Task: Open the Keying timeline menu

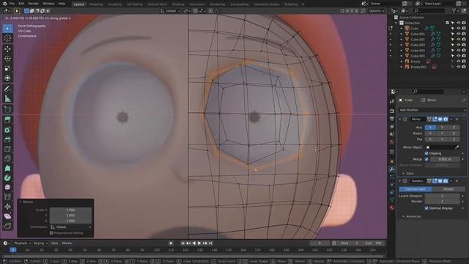Action: pos(40,243)
